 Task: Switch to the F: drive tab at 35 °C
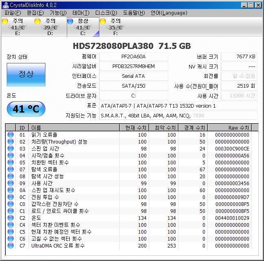click(x=116, y=27)
